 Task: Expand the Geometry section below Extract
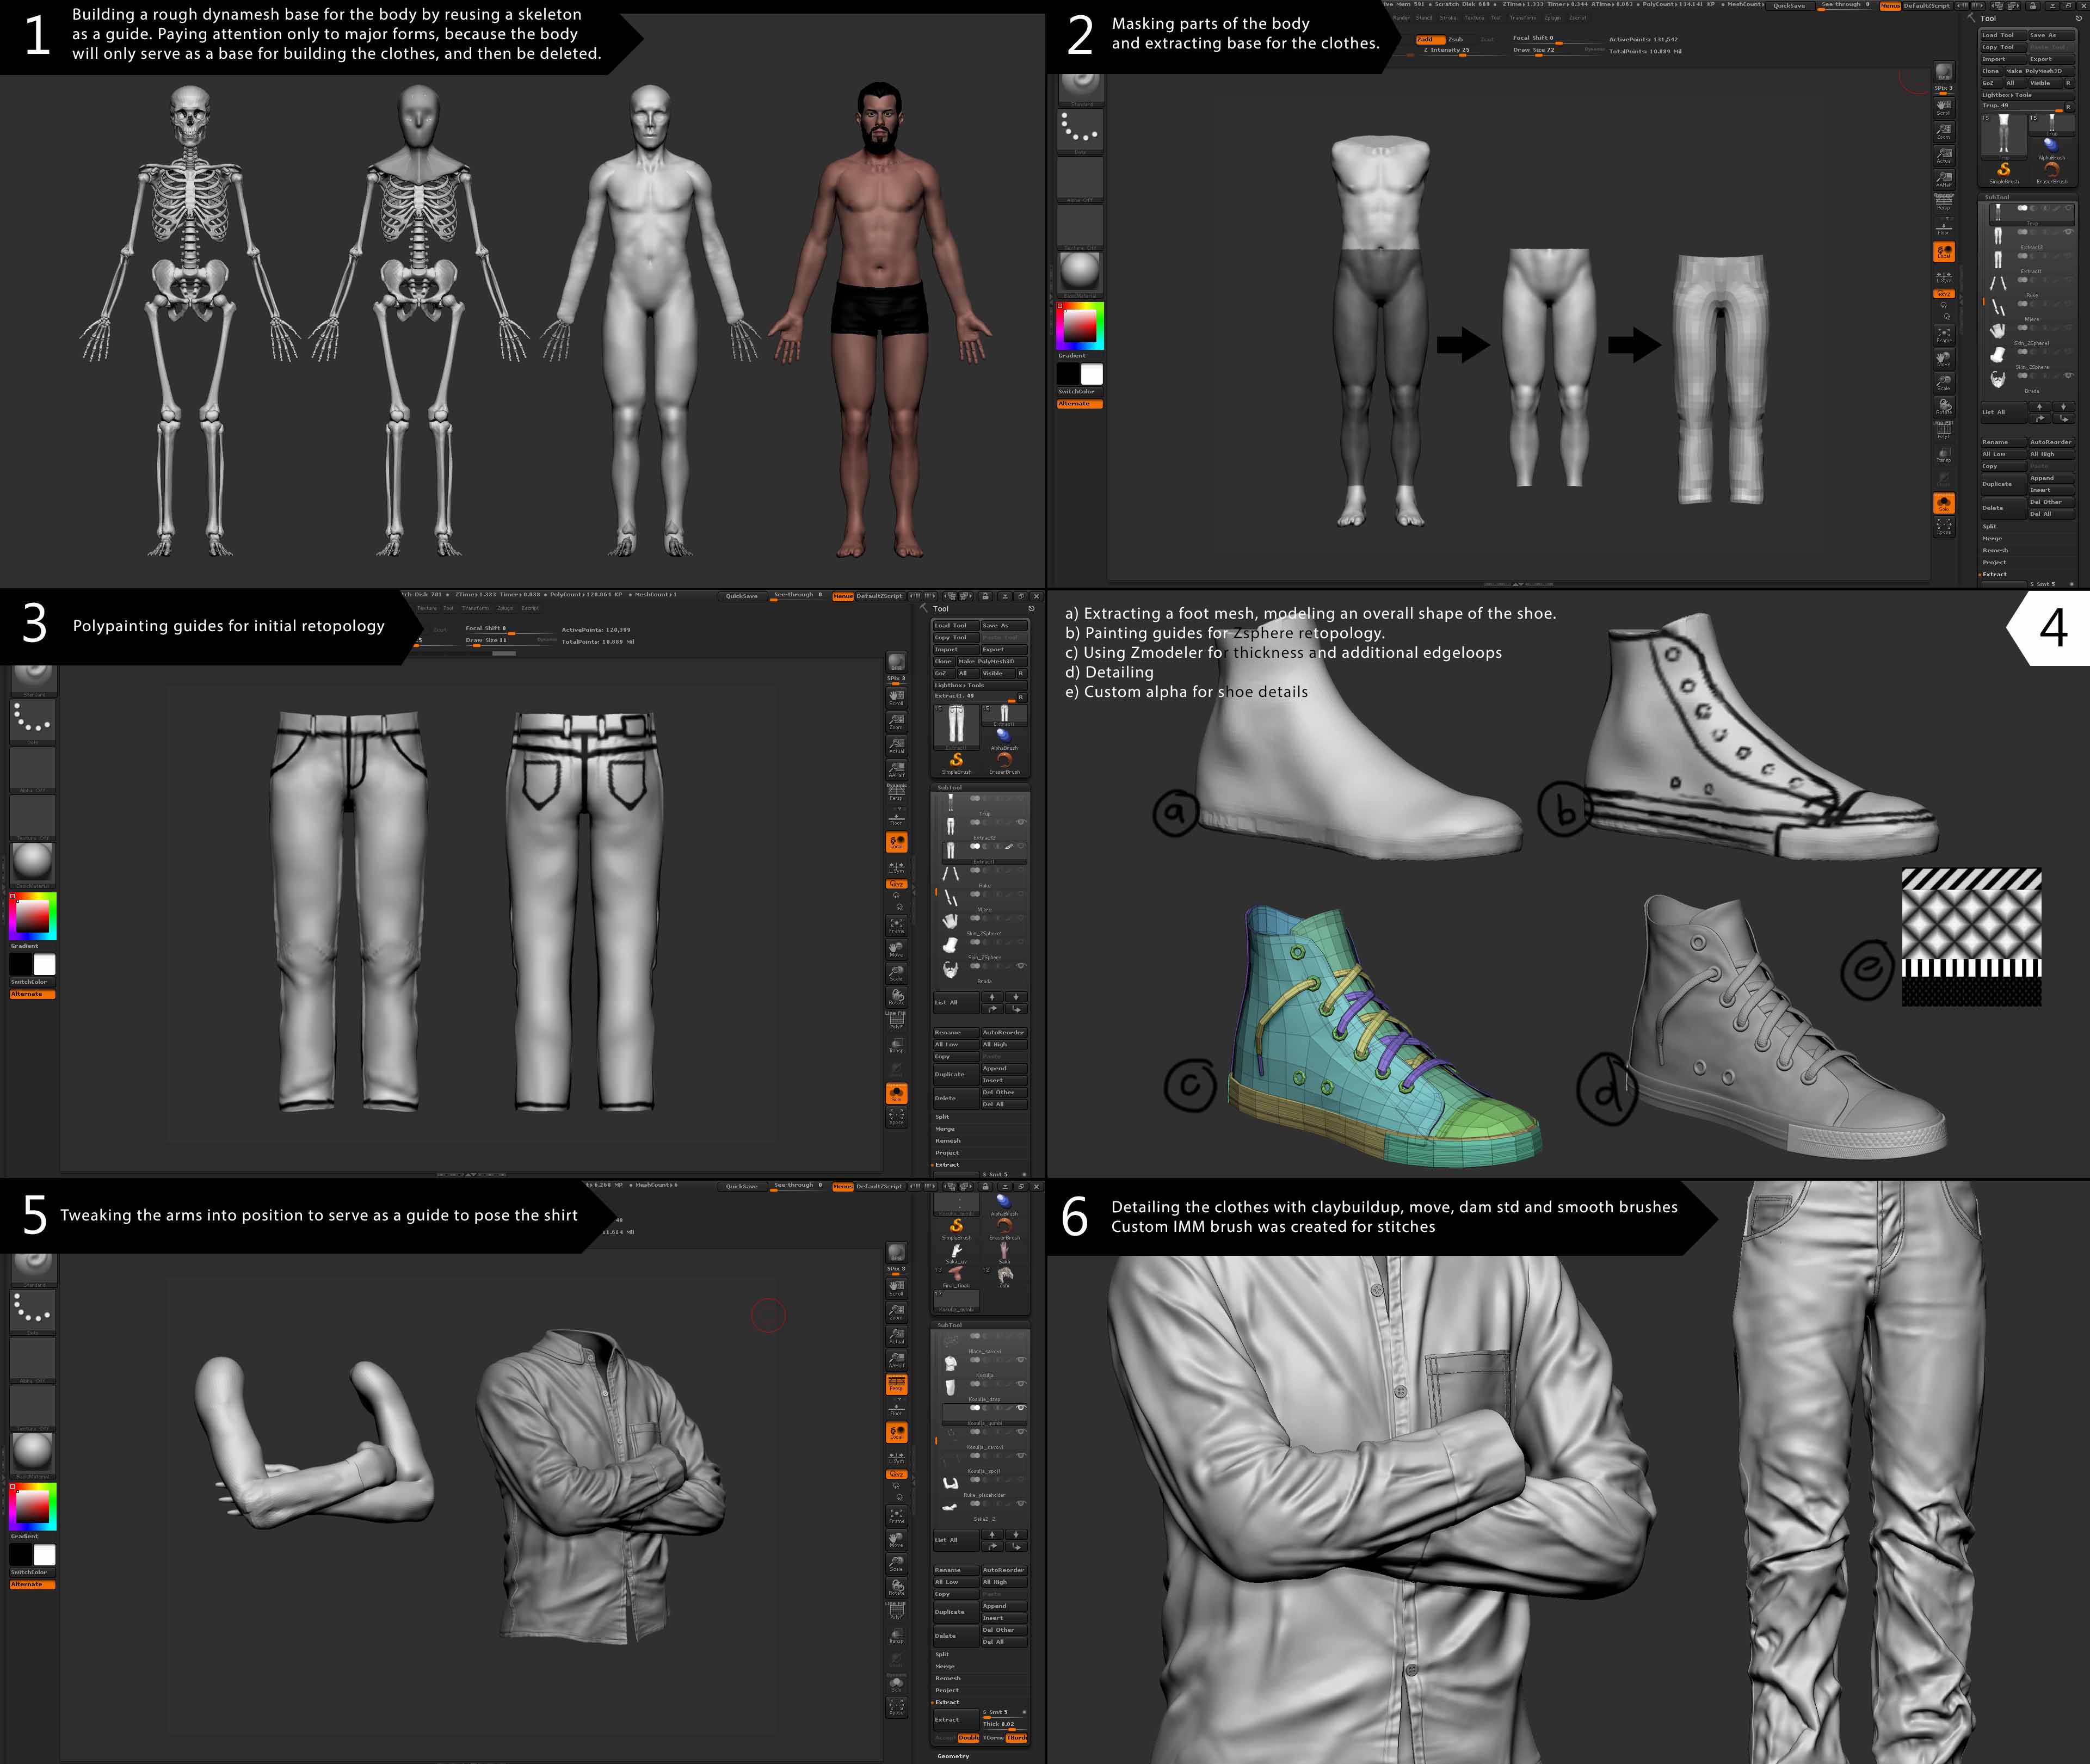point(953,1756)
